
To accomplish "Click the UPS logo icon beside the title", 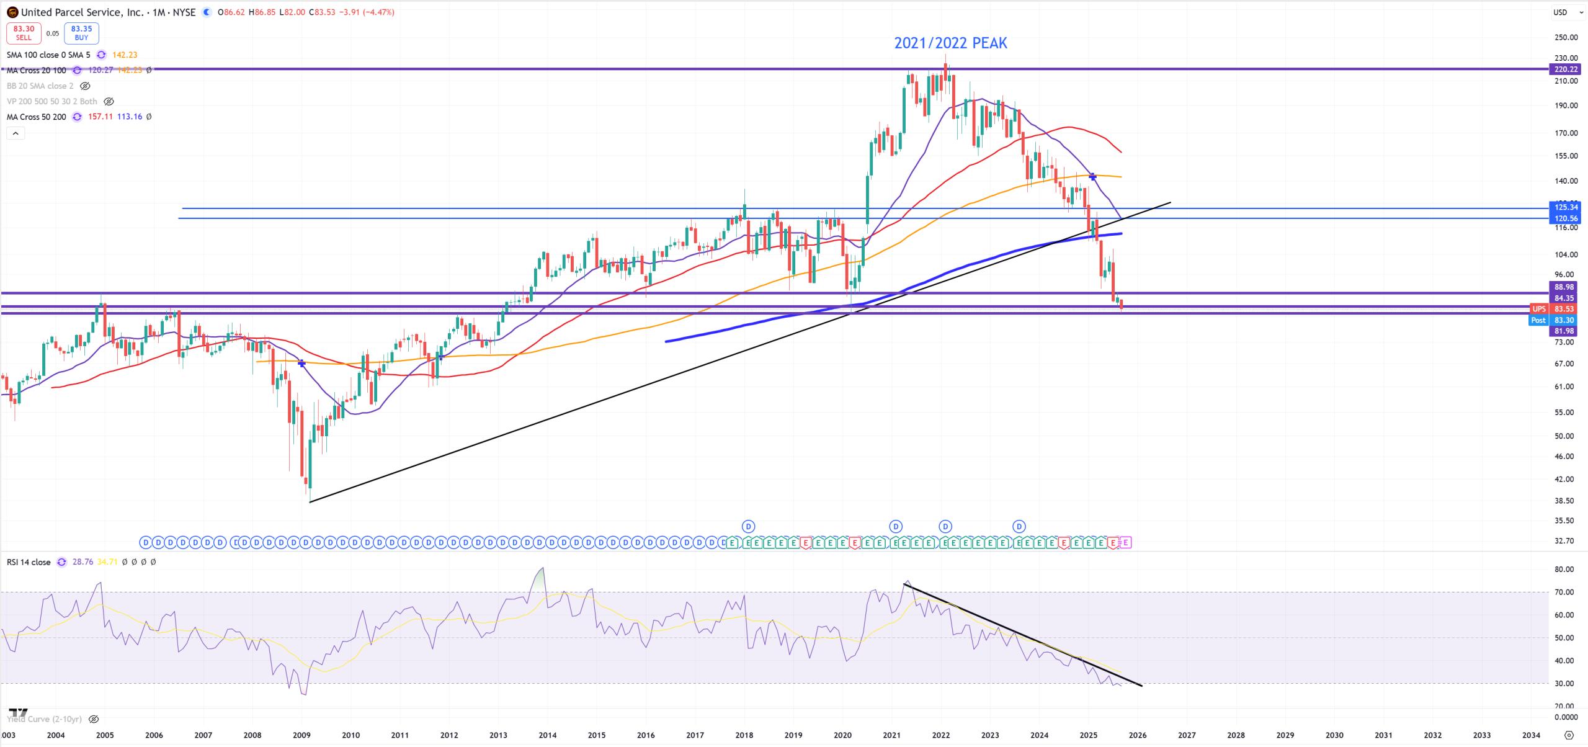I will click(x=12, y=12).
